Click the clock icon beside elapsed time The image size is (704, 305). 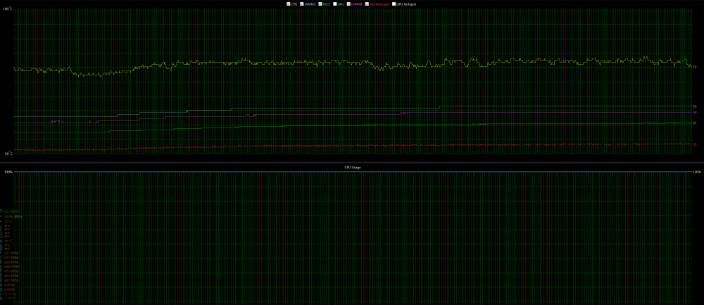tap(2, 211)
